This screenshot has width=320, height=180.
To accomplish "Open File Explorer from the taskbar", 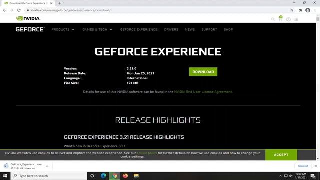I will (x=136, y=176).
